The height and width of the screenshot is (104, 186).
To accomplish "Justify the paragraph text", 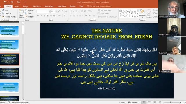I will click(x=80, y=16).
